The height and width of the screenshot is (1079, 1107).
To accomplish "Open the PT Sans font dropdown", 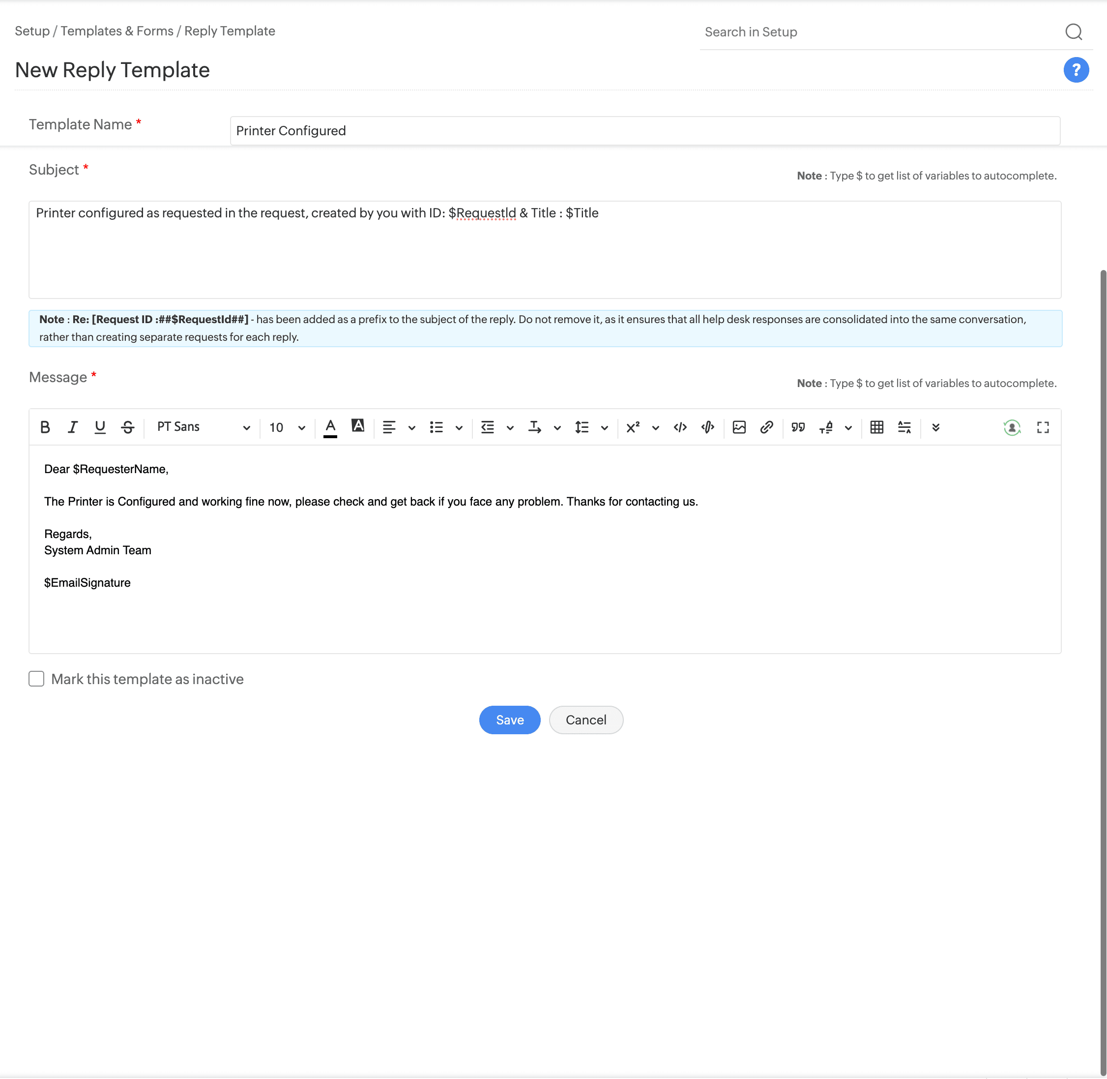I will [x=203, y=427].
